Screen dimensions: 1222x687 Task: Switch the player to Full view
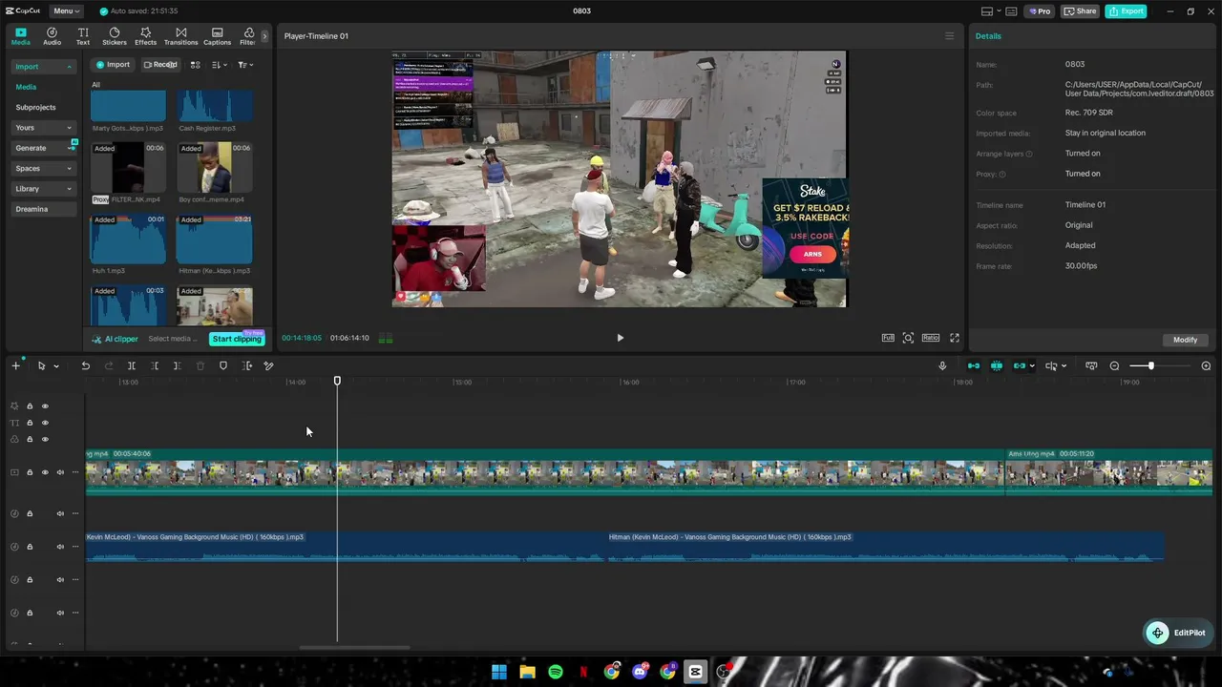click(x=888, y=338)
